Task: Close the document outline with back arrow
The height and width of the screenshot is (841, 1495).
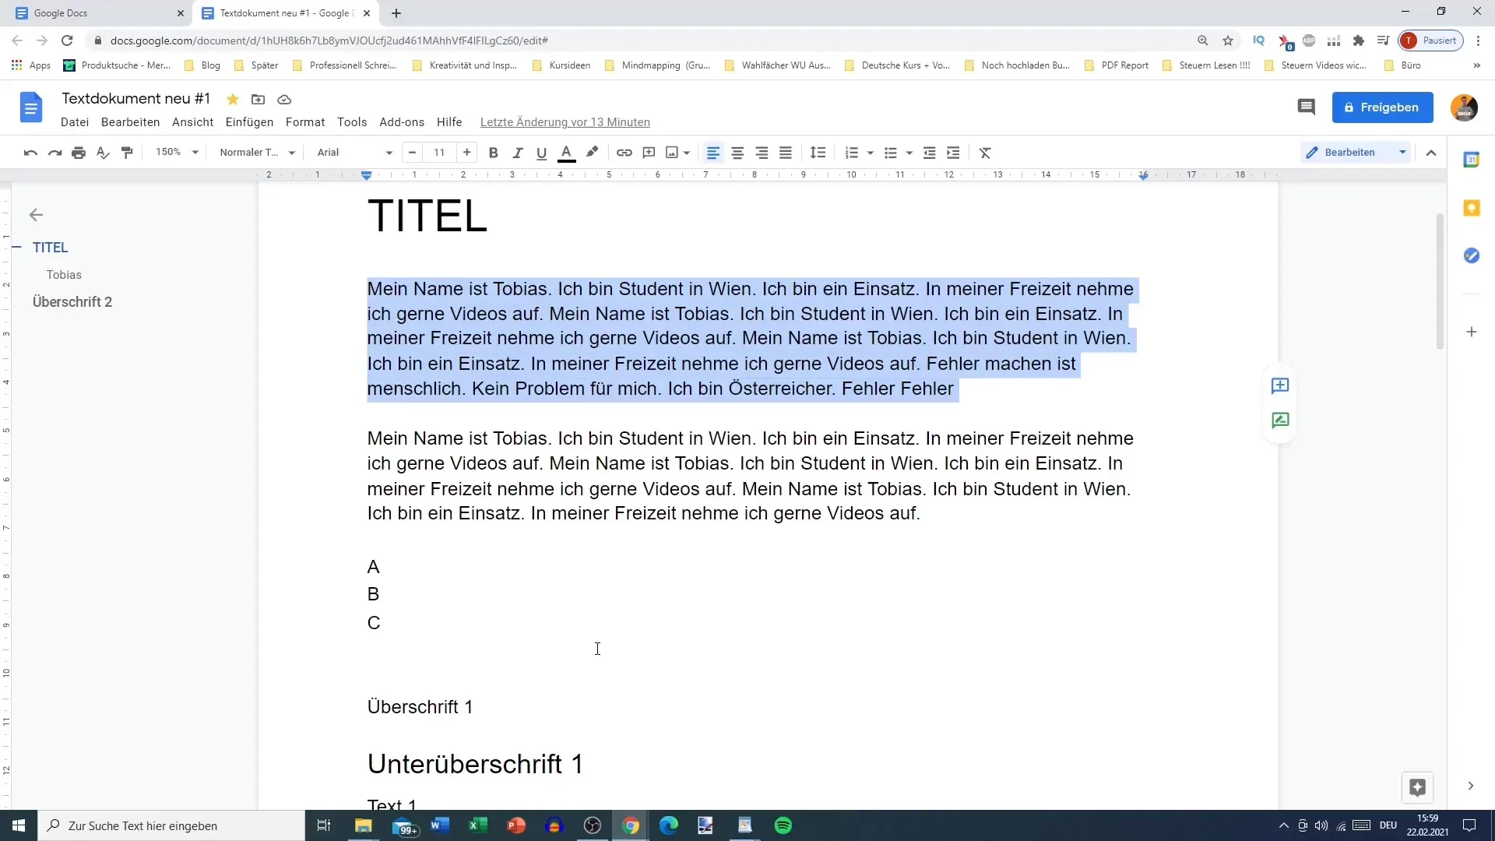Action: point(36,215)
